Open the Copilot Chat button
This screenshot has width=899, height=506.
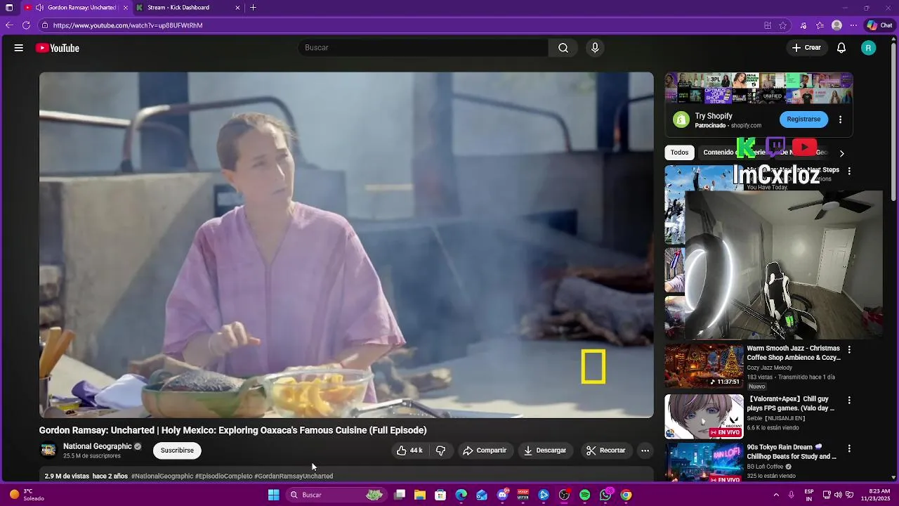(x=879, y=25)
